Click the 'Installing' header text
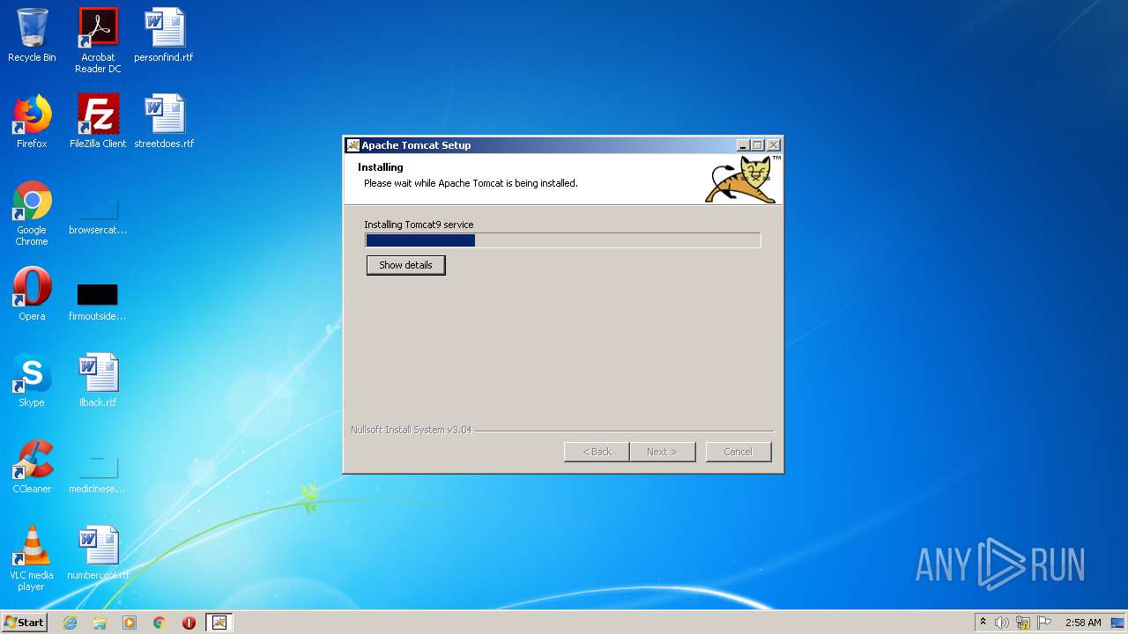 coord(381,167)
